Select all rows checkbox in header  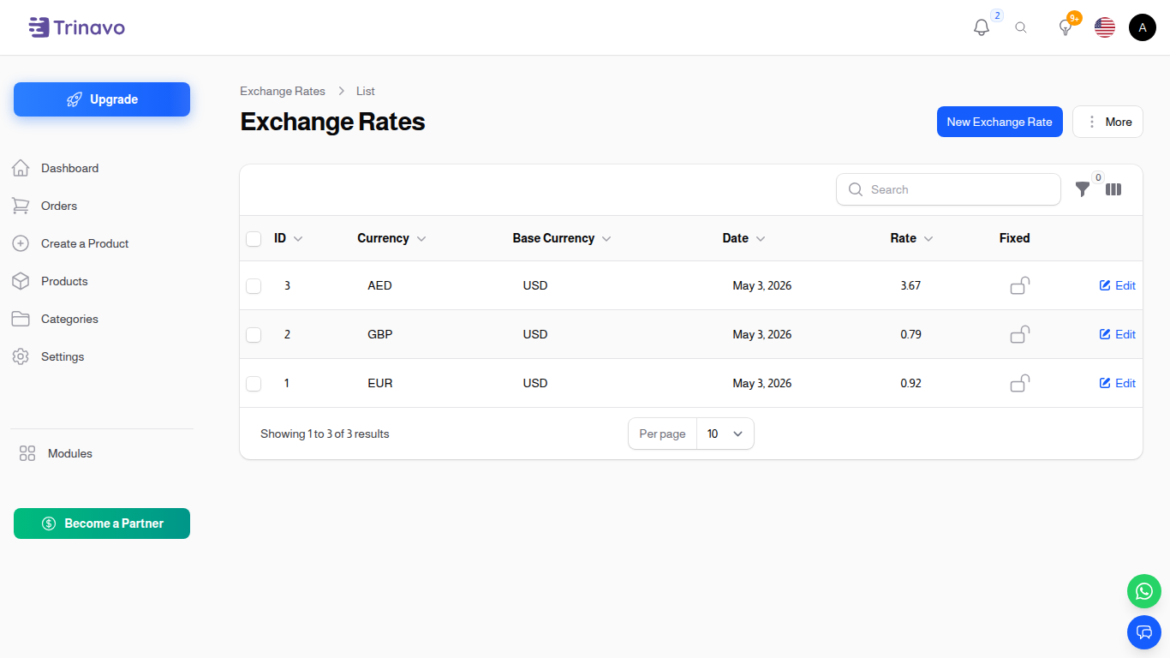254,238
